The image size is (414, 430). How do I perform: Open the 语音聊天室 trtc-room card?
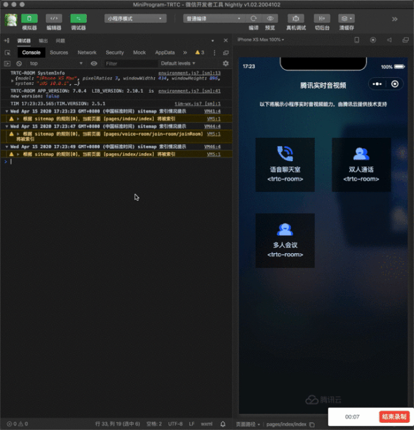click(x=285, y=164)
